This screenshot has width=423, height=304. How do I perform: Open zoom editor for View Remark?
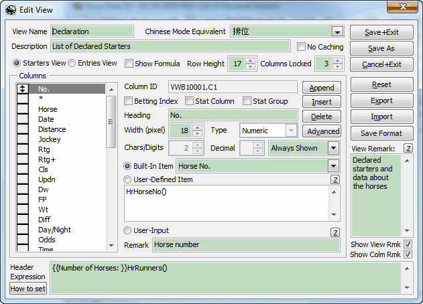[x=408, y=148]
